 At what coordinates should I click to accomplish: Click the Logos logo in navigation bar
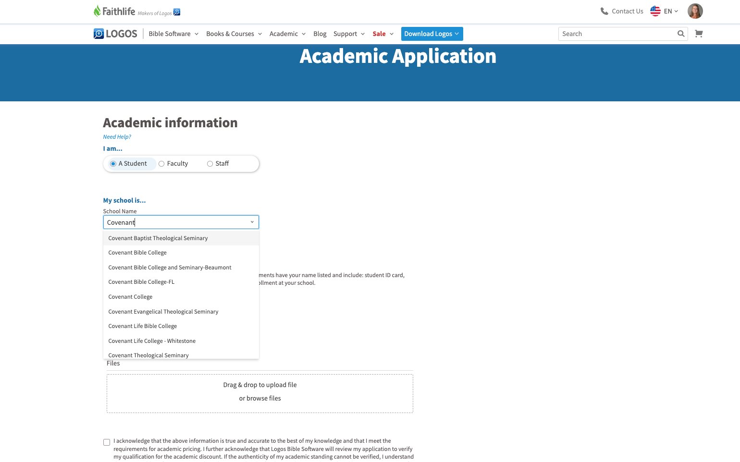(x=115, y=34)
